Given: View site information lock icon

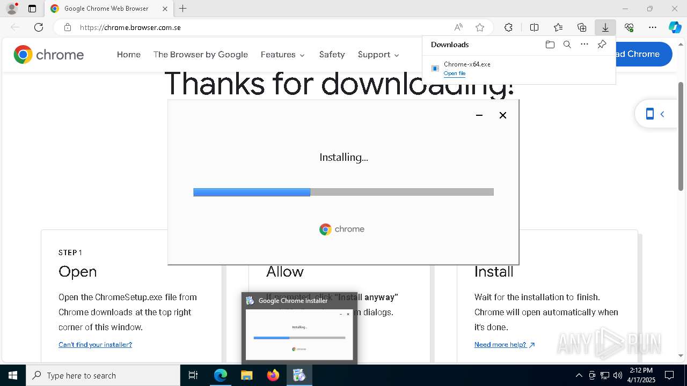Looking at the screenshot, I should pos(68,27).
